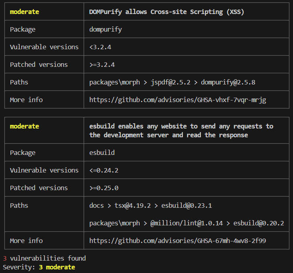Image resolution: width=293 pixels, height=273 pixels.
Task: Open the GHSA-67mh-4wv8-2f99 advisory link
Action: pos(177,241)
